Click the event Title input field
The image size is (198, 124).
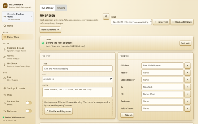(x=78, y=69)
